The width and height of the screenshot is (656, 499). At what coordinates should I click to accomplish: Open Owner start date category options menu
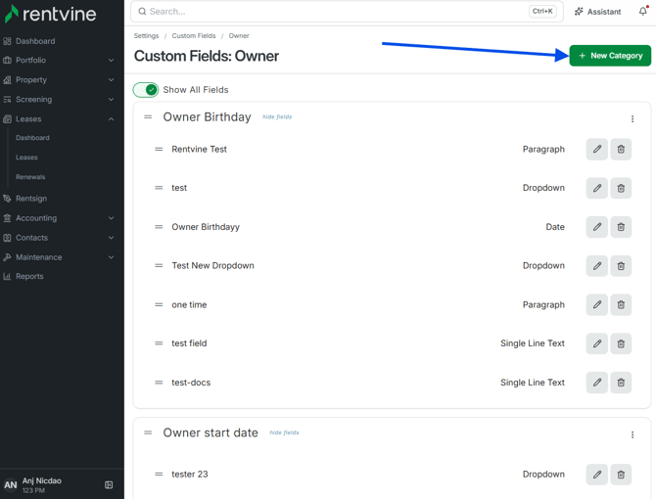[633, 434]
